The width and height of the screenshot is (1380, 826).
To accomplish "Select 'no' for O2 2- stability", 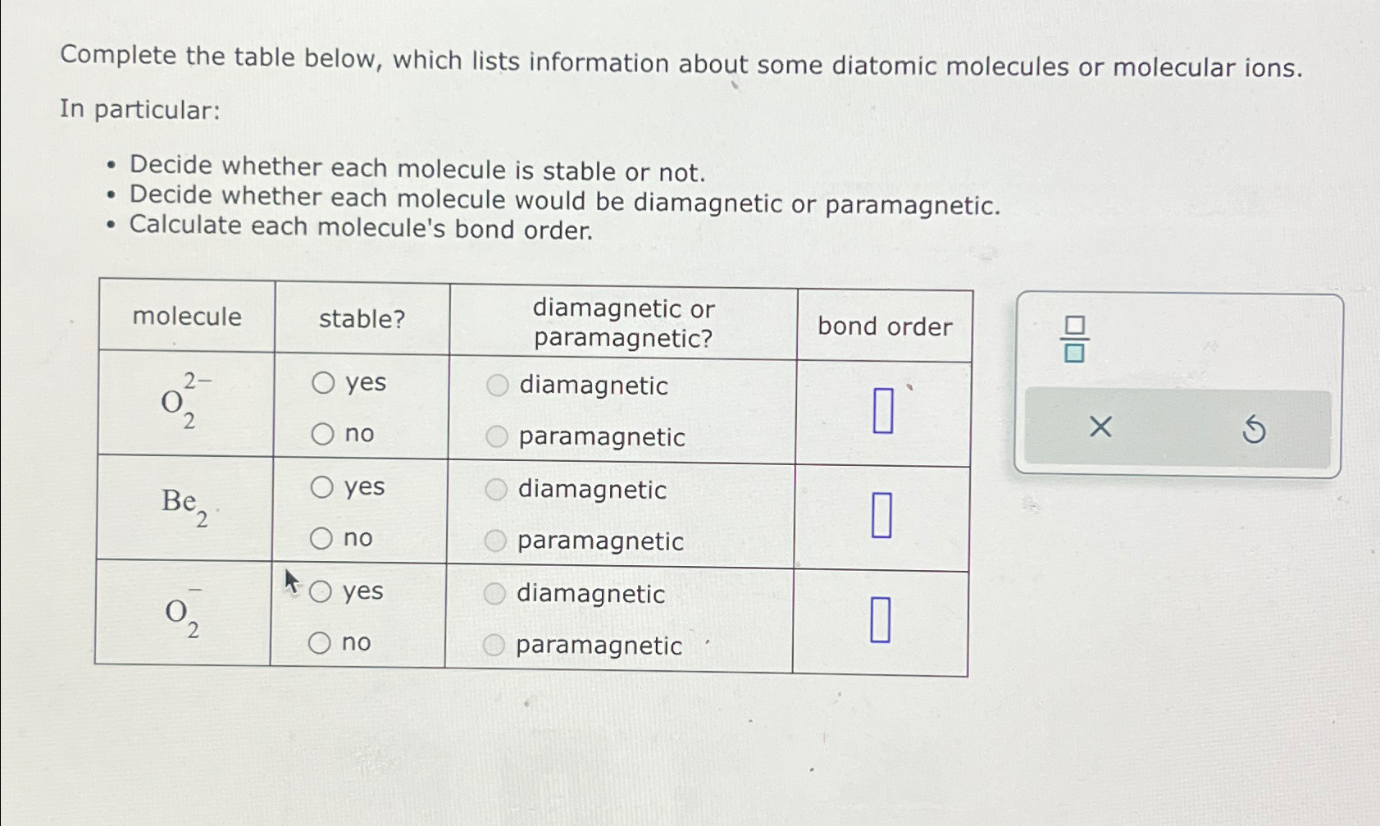I will click(321, 435).
